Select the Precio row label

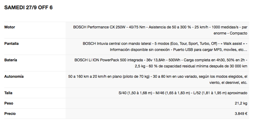click(x=10, y=114)
